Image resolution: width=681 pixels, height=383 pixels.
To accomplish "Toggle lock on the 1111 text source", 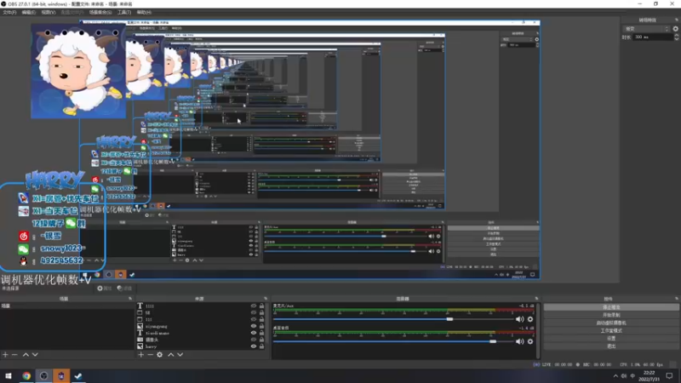I will point(261,306).
